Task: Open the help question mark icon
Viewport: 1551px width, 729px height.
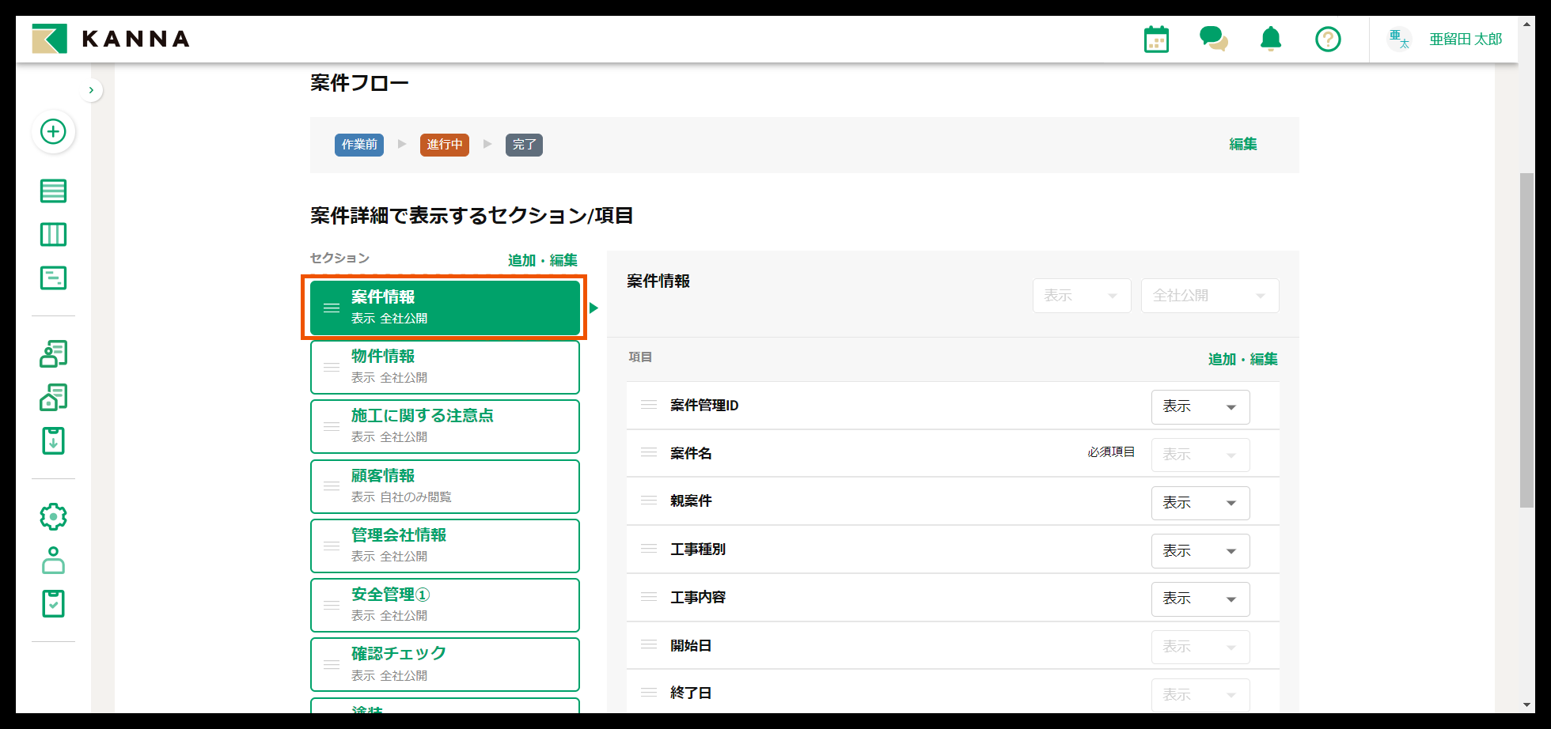Action: coord(1328,38)
